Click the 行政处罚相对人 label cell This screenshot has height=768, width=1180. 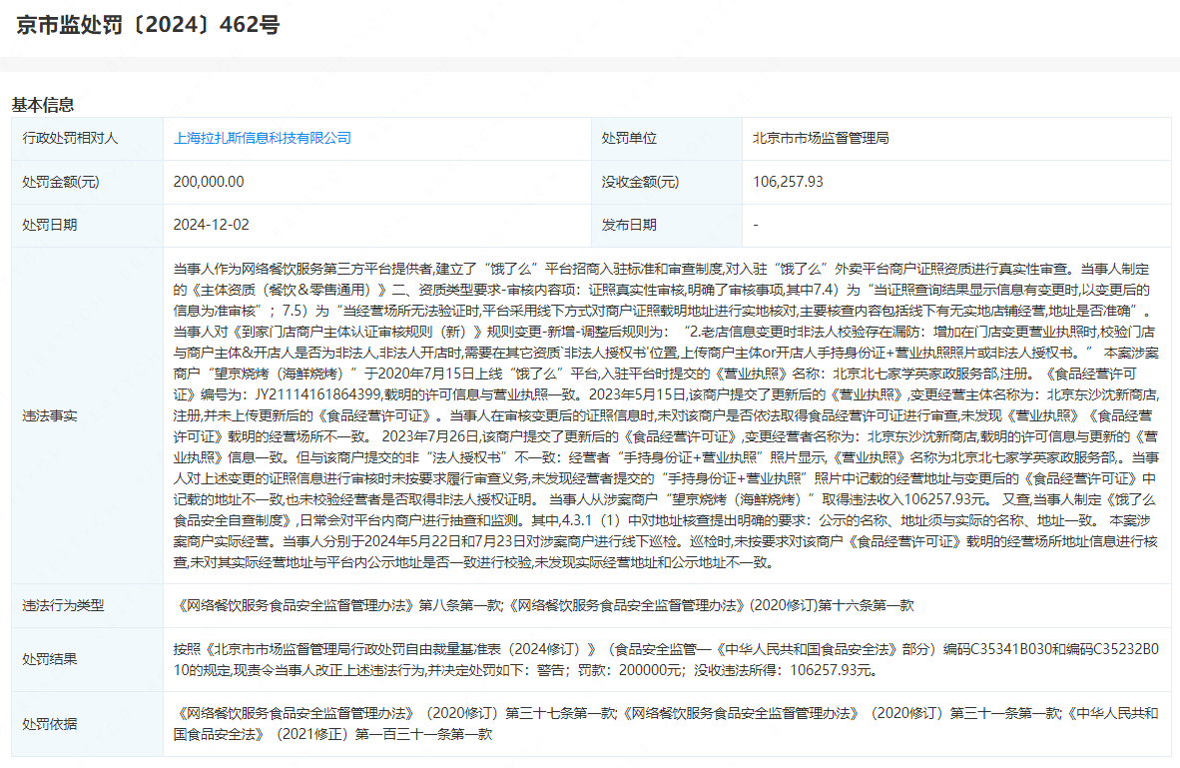[70, 138]
